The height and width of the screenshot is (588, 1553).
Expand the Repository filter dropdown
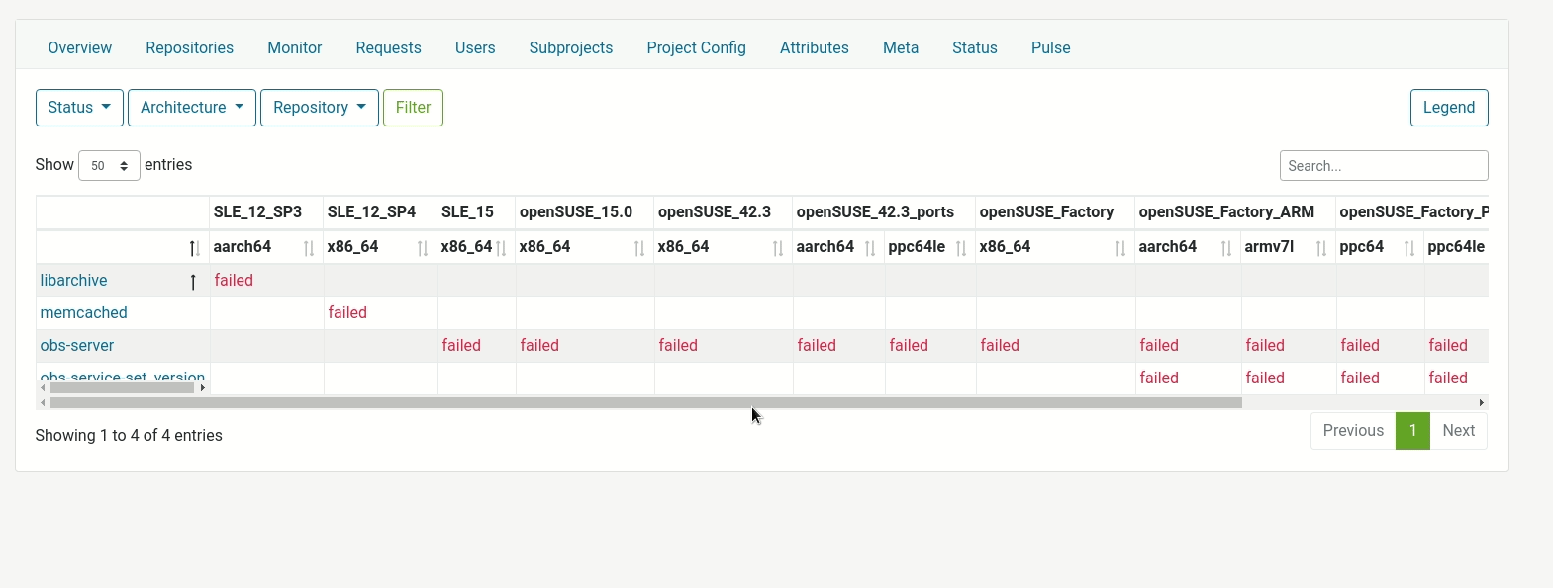point(320,108)
